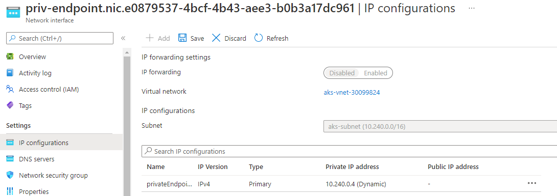The height and width of the screenshot is (196, 557).
Task: Click the Search IP configurations field
Action: [349, 151]
